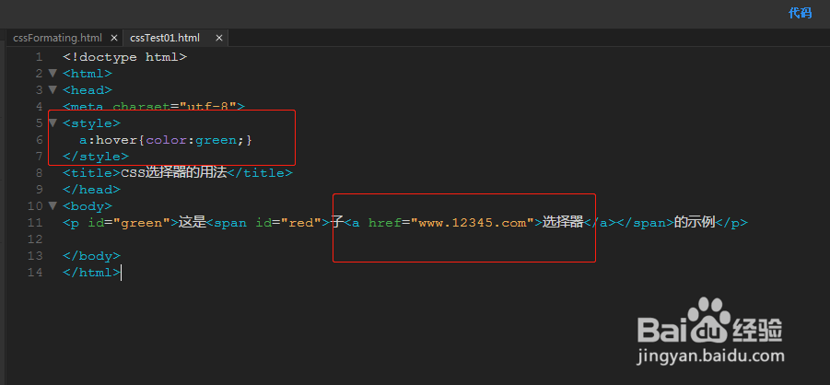Collapse the html tag fold arrow on line 2
830x385 pixels.
pyautogui.click(x=52, y=73)
